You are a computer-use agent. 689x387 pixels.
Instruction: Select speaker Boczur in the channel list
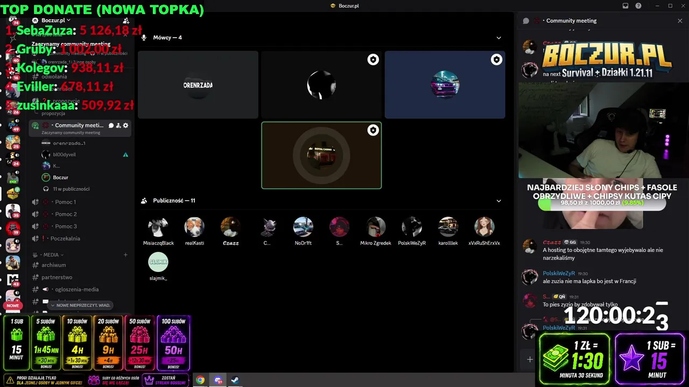click(x=60, y=177)
